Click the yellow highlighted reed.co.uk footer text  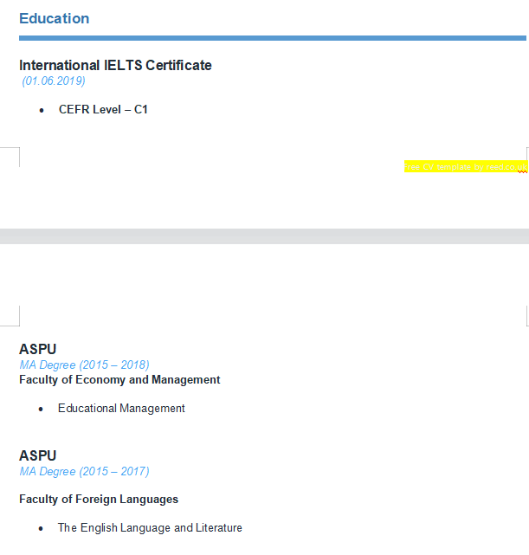coord(464,166)
